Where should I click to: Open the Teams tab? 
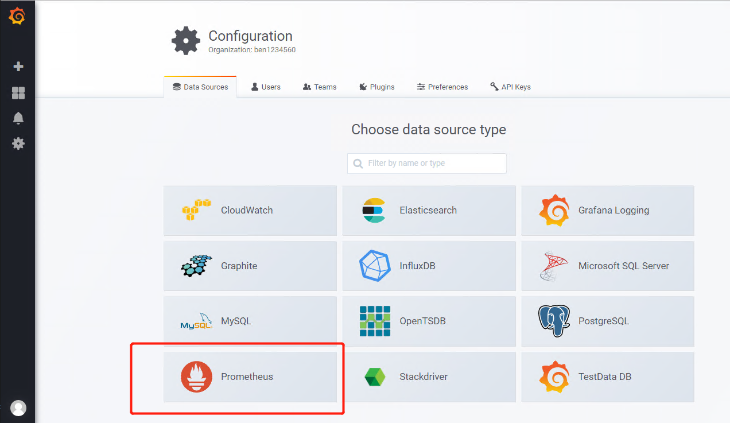[320, 87]
